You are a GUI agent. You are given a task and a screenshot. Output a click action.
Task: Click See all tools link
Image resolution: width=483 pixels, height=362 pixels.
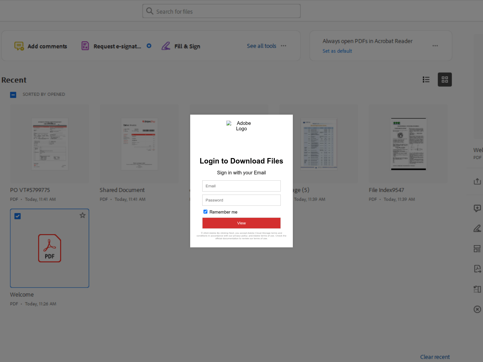[261, 46]
